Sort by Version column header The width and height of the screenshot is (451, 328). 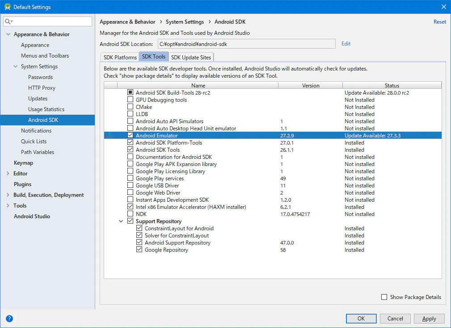310,85
